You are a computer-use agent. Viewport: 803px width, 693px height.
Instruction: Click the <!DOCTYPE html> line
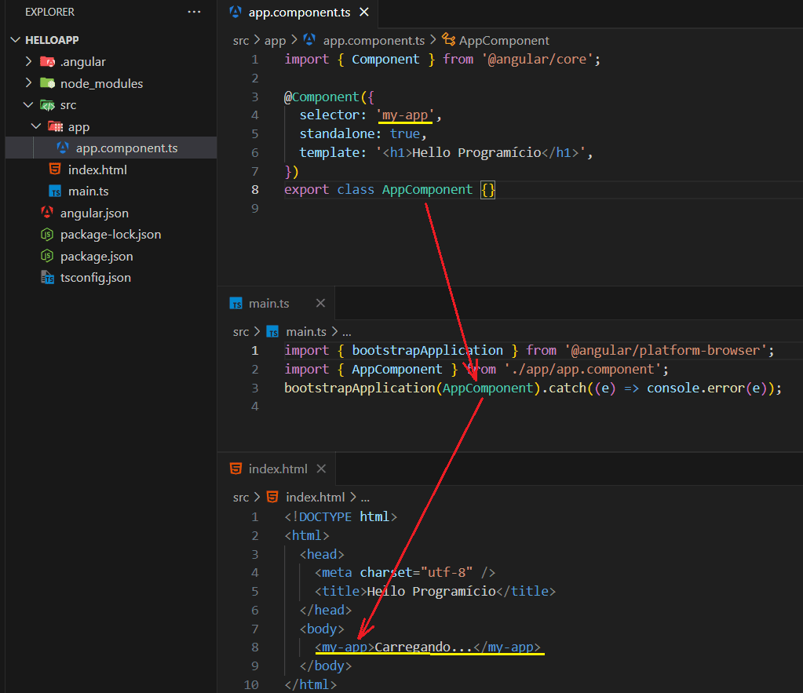pos(341,516)
